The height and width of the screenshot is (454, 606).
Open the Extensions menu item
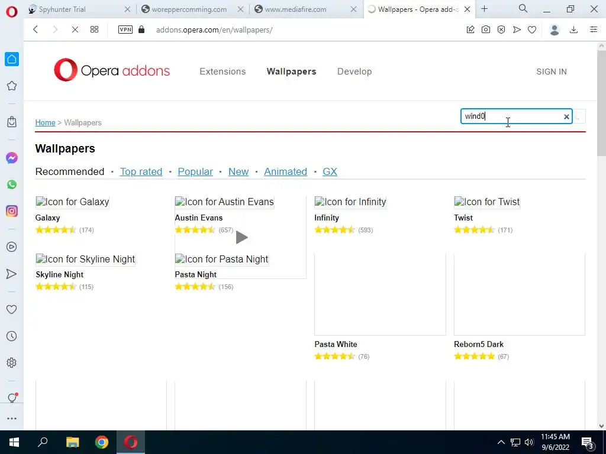223,72
